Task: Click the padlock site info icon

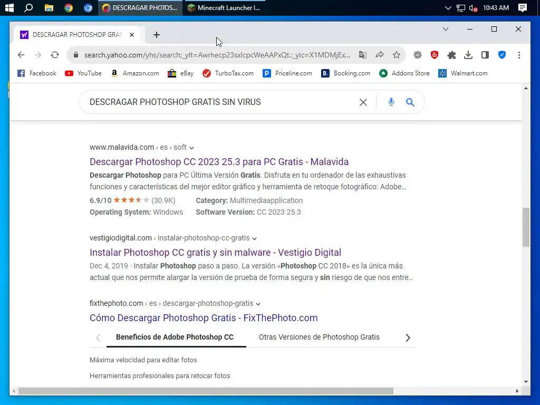Action: tap(76, 55)
